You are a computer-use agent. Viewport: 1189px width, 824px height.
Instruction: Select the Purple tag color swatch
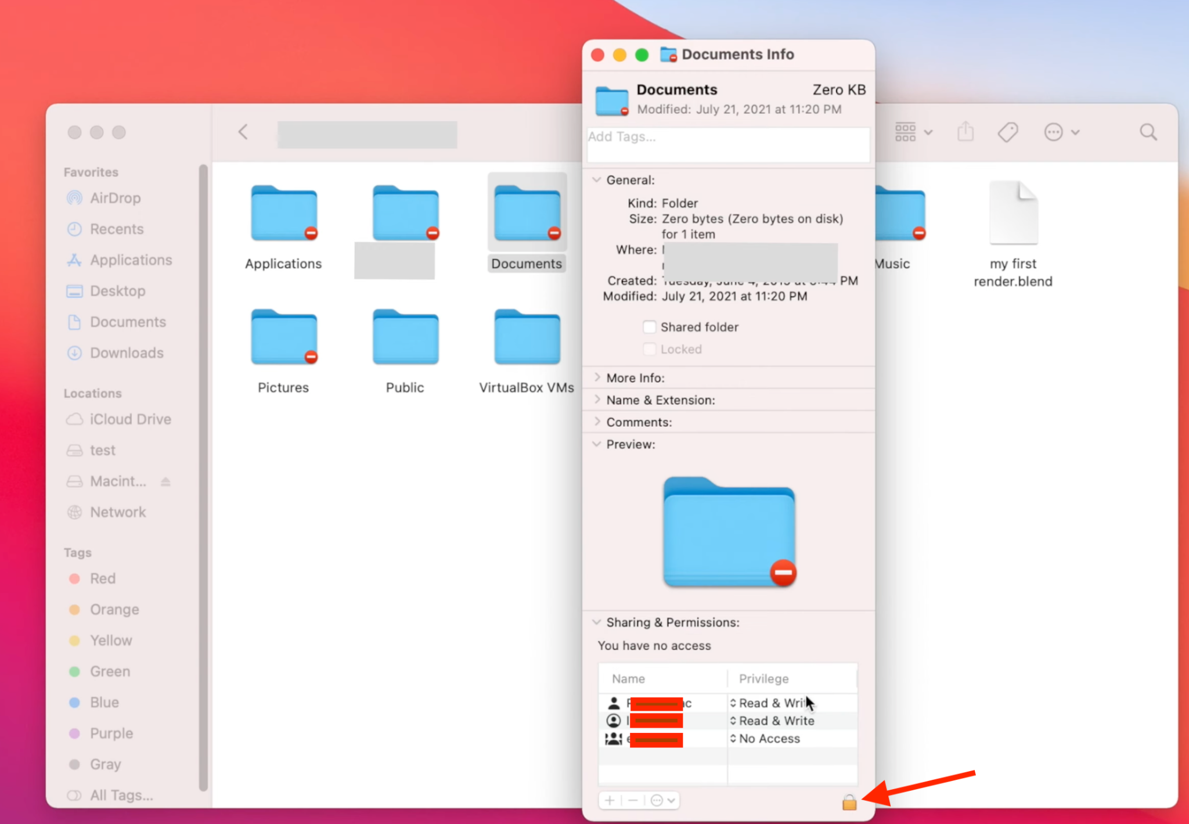click(x=75, y=733)
